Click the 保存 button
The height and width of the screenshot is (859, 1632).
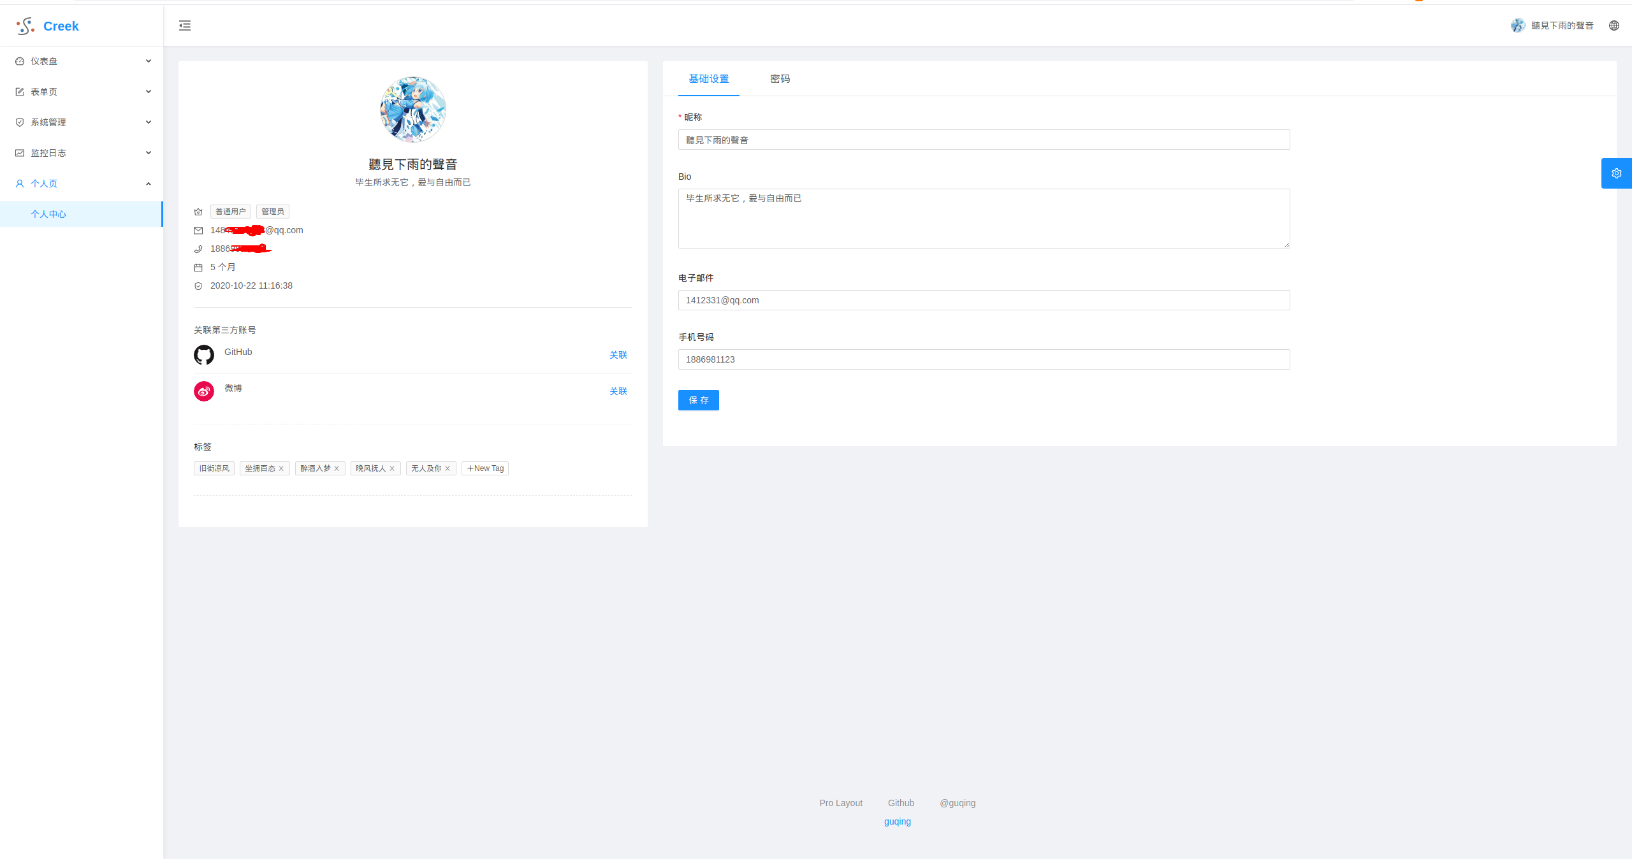(698, 400)
